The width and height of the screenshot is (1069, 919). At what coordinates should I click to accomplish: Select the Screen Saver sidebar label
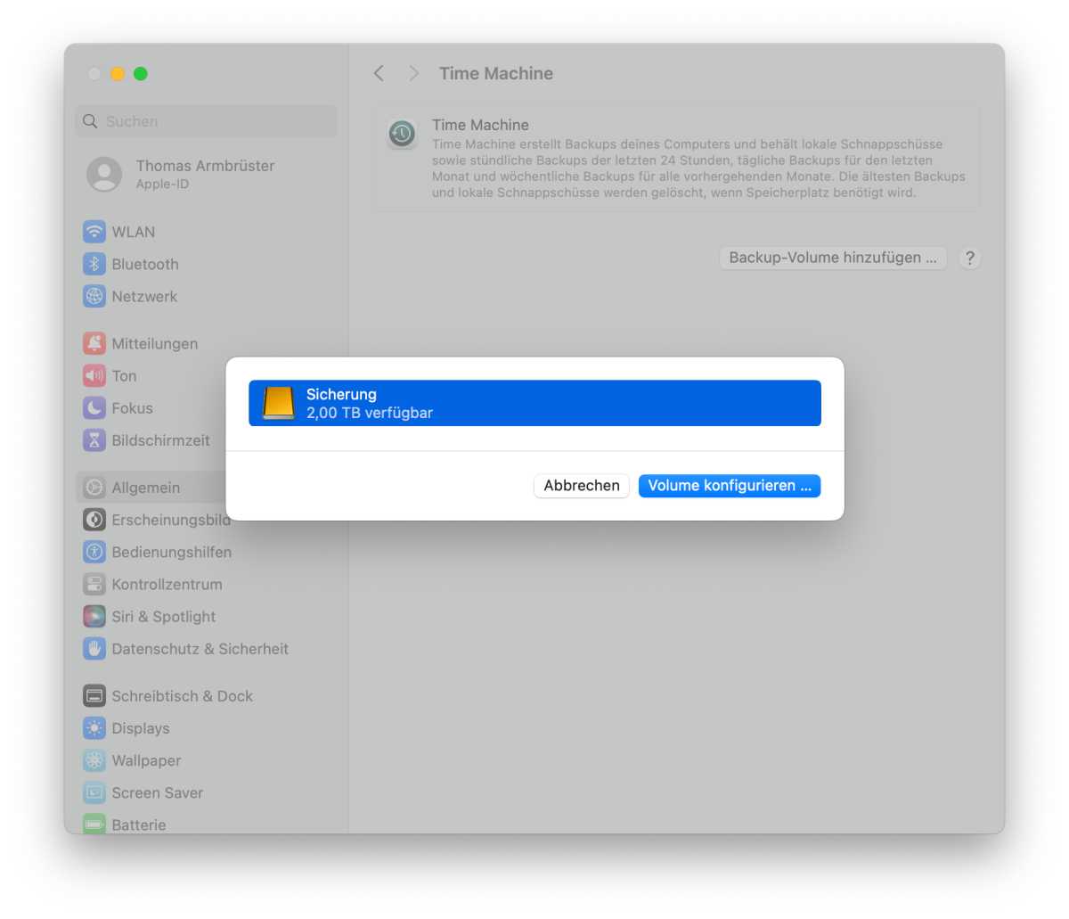(157, 792)
